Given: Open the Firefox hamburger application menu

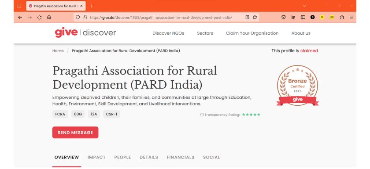Looking at the screenshot, I should tap(351, 17).
